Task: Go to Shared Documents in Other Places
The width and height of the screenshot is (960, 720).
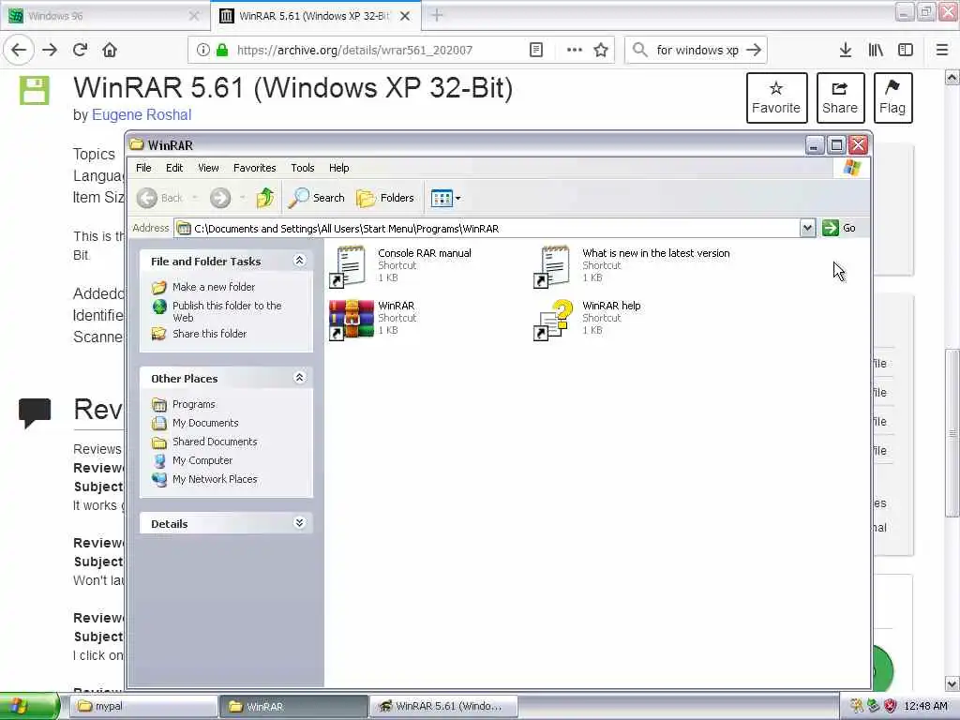Action: point(215,442)
